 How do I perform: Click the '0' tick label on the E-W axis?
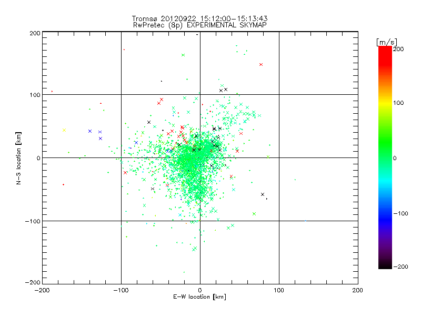click(x=200, y=290)
